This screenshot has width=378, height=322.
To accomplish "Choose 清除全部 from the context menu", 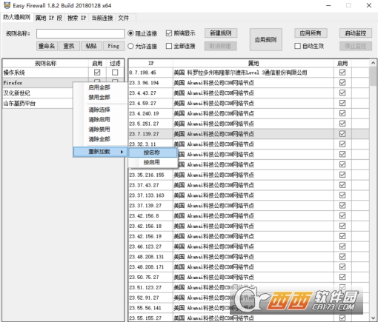I will click(x=99, y=139).
